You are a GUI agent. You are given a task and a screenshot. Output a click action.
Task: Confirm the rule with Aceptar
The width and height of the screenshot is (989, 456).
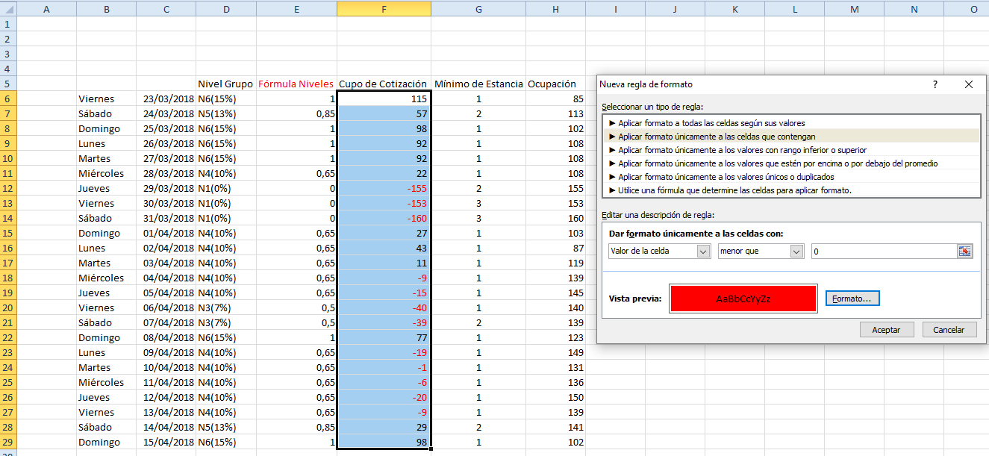886,329
